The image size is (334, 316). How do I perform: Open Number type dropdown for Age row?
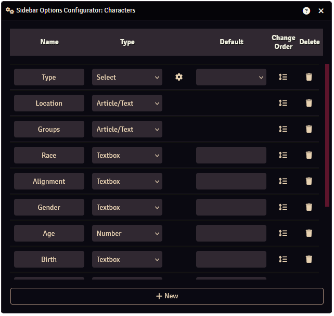point(127,233)
